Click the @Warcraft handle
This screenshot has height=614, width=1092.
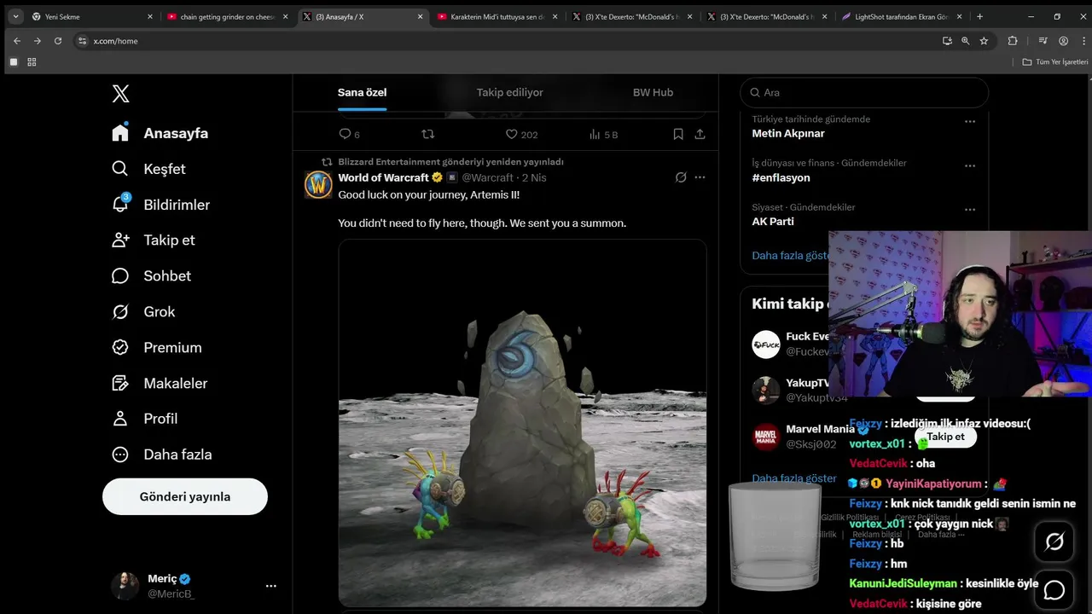point(488,177)
